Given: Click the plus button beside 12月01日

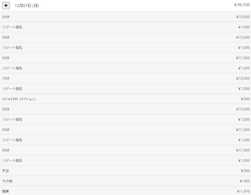Looking at the screenshot, I should tap(6, 6).
